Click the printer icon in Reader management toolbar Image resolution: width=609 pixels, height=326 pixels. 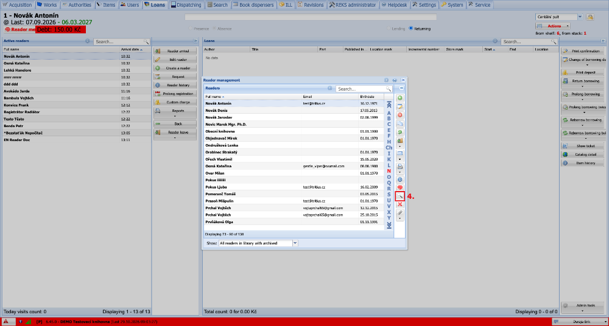click(x=400, y=167)
